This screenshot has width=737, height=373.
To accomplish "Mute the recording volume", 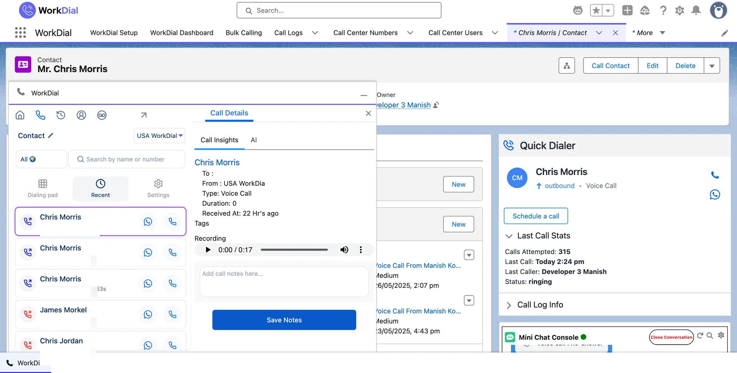I will [x=344, y=250].
